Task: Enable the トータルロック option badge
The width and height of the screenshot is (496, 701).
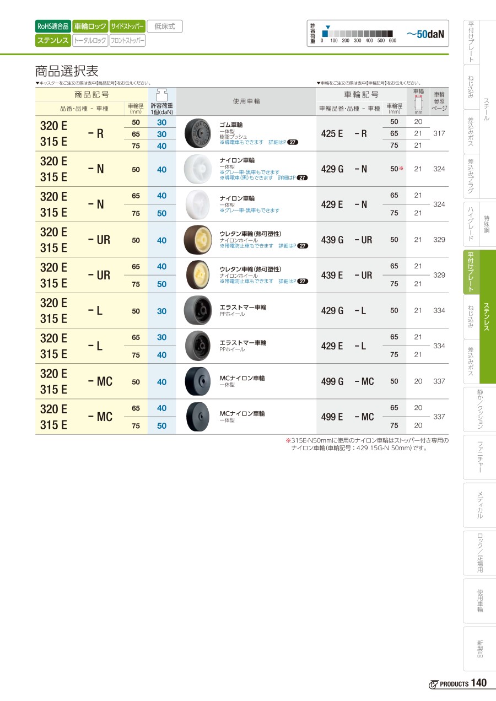Action: pyautogui.click(x=90, y=40)
